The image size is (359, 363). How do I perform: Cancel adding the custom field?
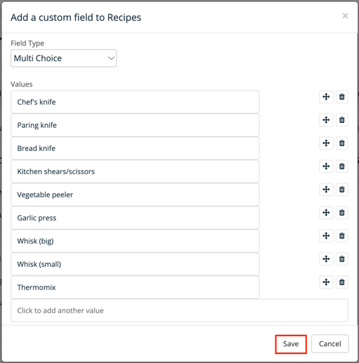click(329, 344)
